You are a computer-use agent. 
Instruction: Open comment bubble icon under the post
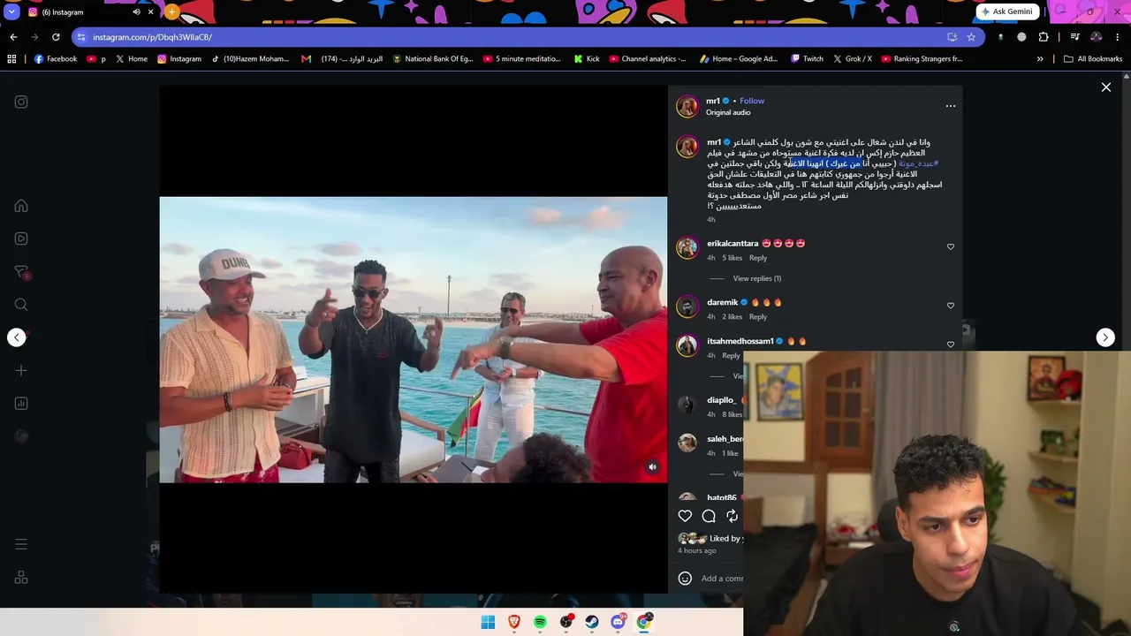tap(709, 516)
